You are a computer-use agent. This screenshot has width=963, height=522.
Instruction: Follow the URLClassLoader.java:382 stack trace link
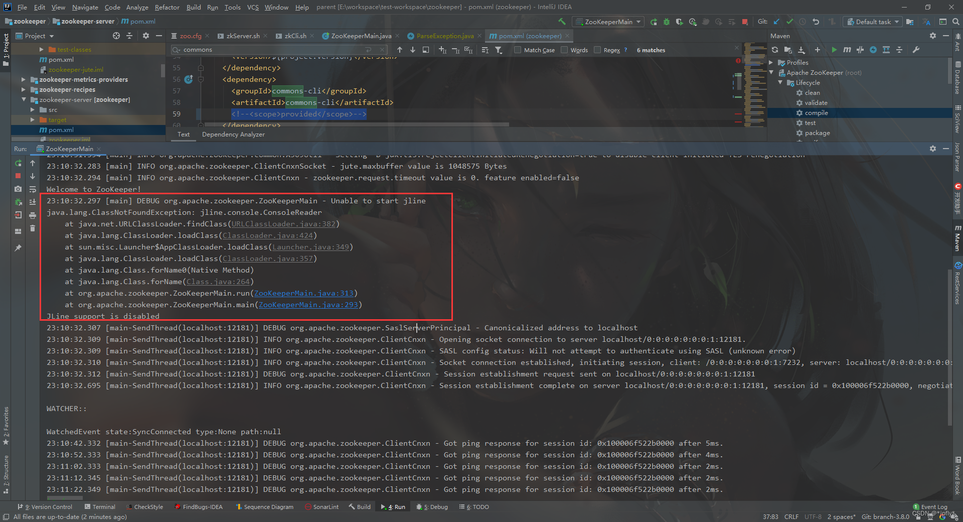pos(283,224)
